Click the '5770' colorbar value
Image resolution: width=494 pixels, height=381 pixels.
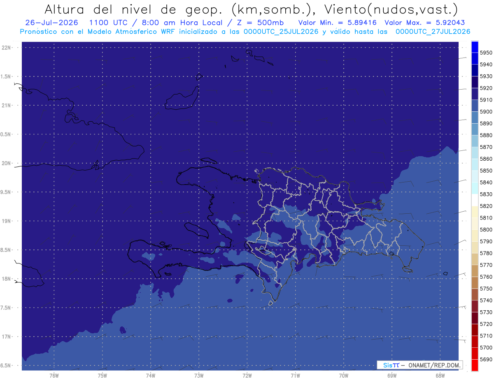[x=486, y=265]
